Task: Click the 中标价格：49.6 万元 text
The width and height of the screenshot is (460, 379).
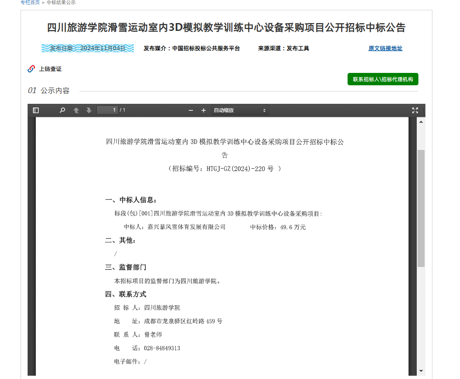Action: point(278,227)
